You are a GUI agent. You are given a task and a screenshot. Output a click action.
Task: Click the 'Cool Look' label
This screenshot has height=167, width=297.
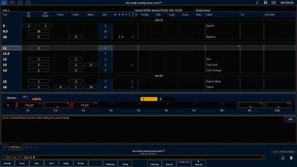pos(212,65)
